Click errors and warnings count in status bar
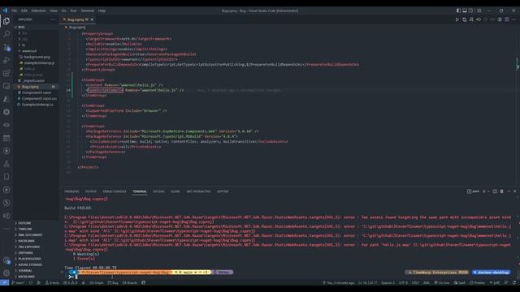520x292 pixels. (x=71, y=283)
